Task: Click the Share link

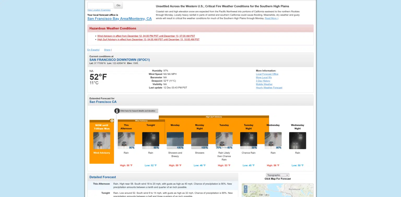Action: click(107, 50)
